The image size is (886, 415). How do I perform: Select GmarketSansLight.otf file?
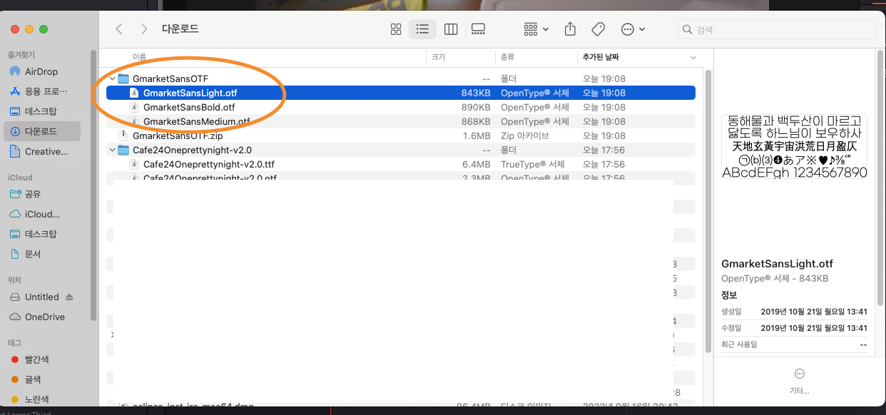click(400, 93)
